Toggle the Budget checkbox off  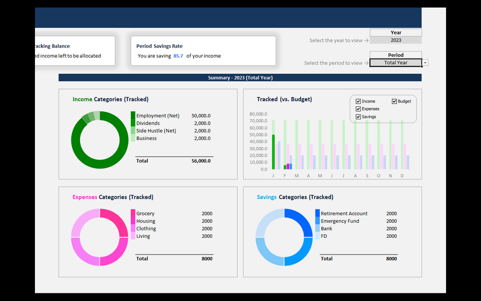394,101
